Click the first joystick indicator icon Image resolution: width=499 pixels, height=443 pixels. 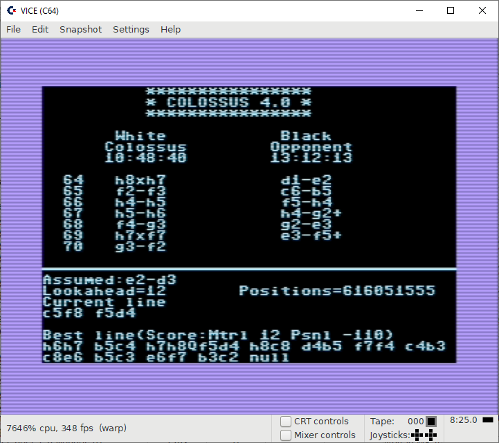417,435
